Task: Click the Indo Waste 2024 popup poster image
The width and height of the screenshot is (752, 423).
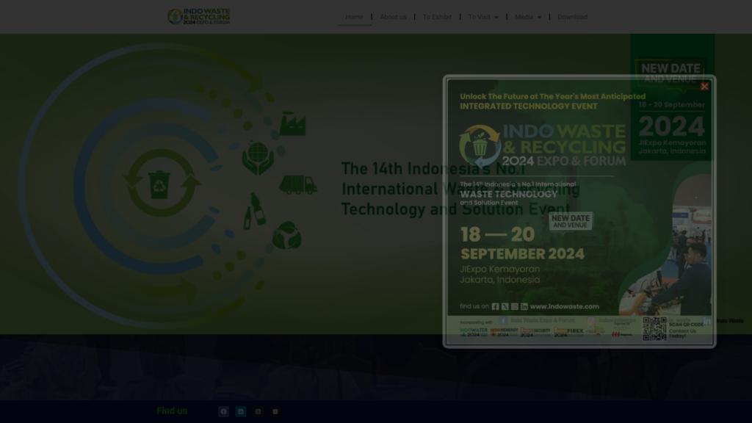Action: [x=579, y=211]
